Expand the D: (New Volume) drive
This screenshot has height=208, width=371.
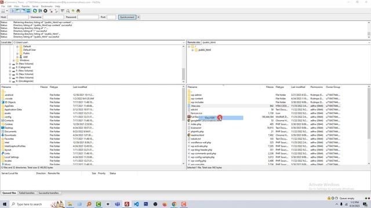[x=10, y=64]
